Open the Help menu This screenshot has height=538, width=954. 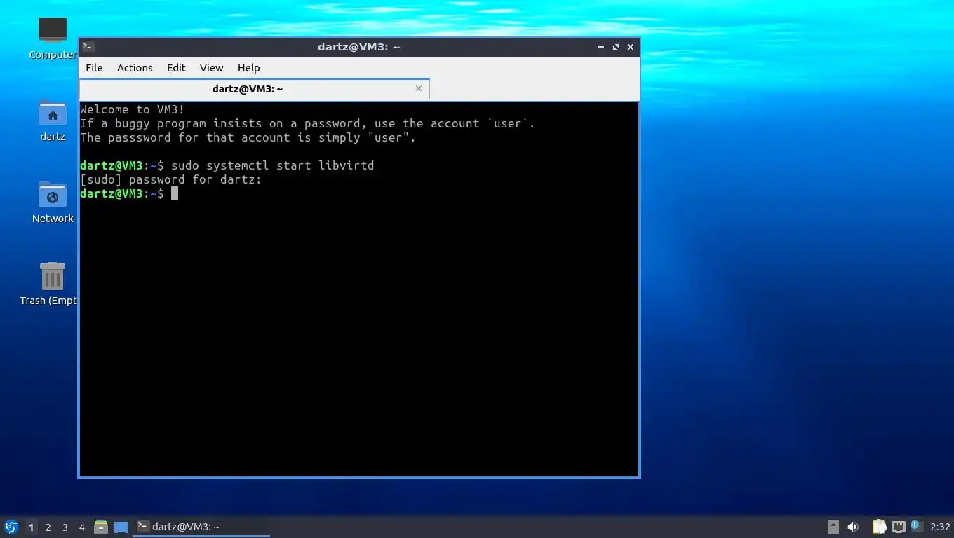[x=248, y=68]
